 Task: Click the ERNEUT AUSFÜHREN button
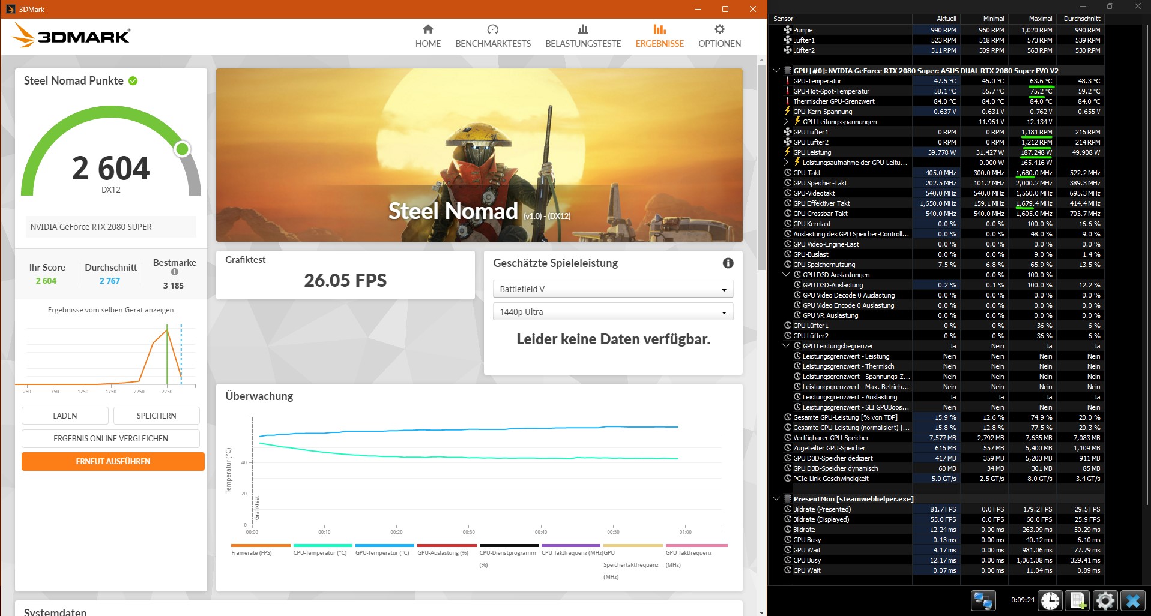113,461
